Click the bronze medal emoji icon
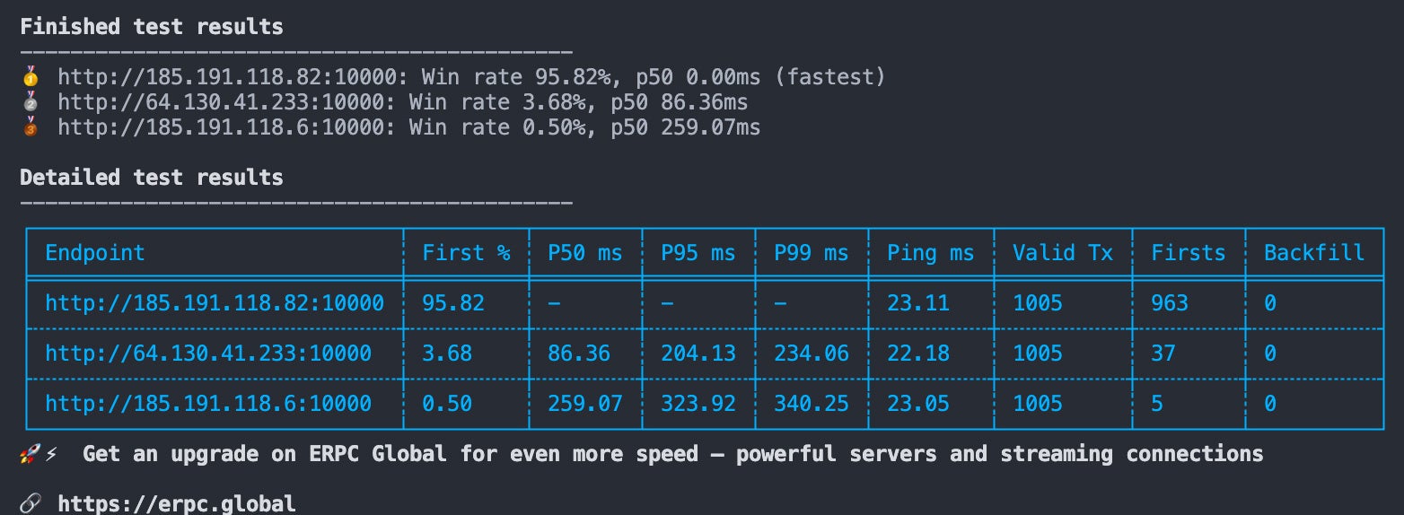 (x=30, y=127)
